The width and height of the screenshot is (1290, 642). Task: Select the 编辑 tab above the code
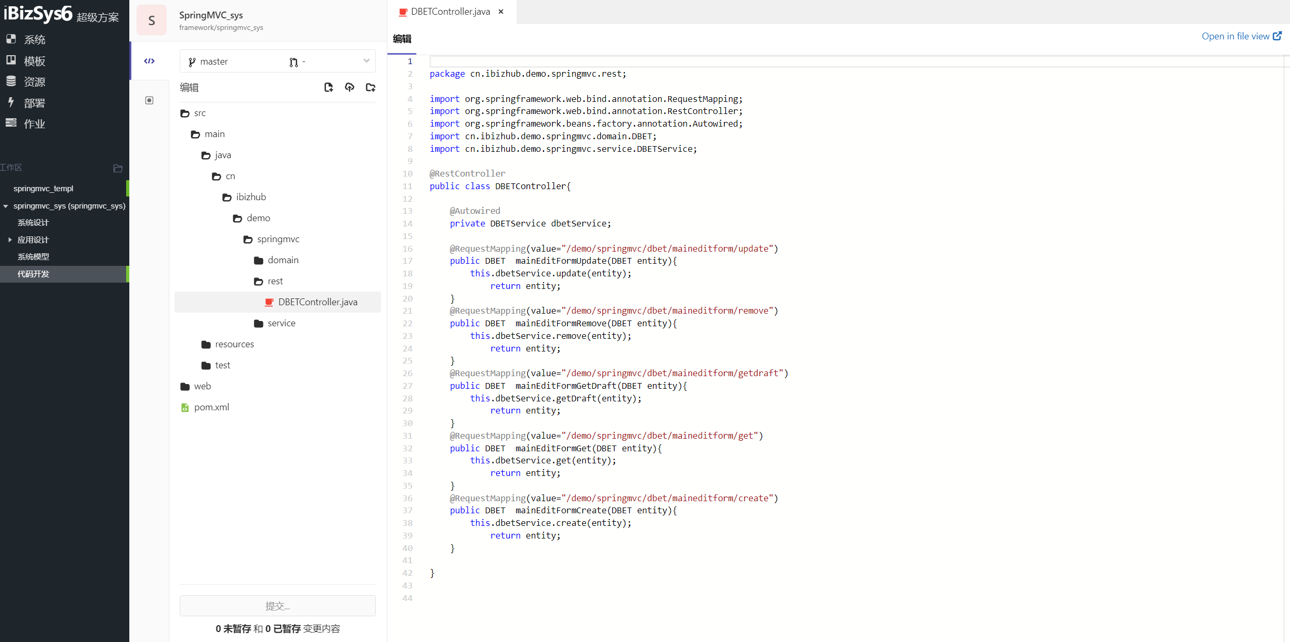[402, 39]
